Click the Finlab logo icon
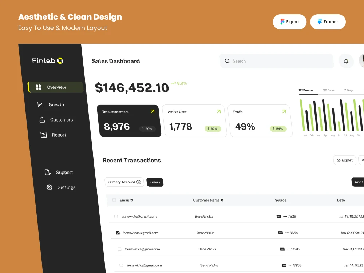This screenshot has height=273, width=364. 60,60
